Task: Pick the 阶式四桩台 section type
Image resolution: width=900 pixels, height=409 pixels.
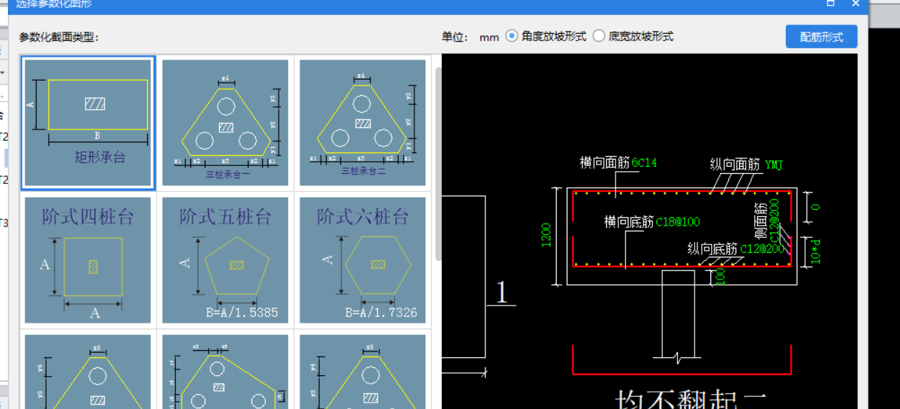Action: [x=88, y=260]
